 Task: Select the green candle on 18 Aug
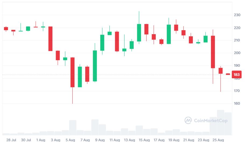[169, 34]
